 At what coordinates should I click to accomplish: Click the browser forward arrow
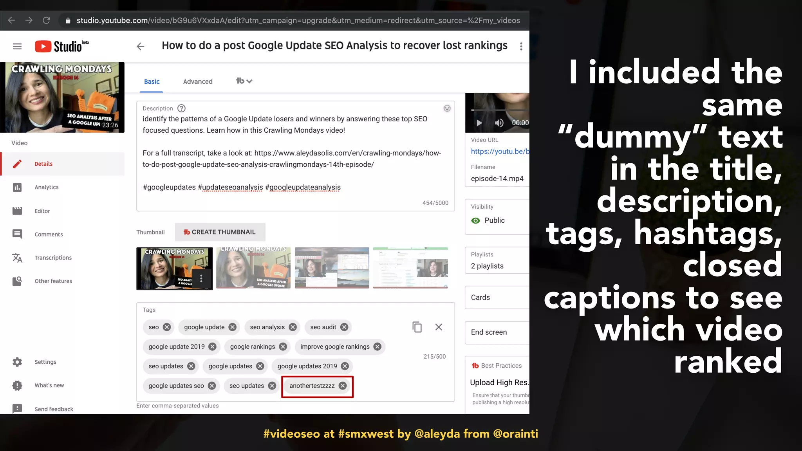(29, 20)
